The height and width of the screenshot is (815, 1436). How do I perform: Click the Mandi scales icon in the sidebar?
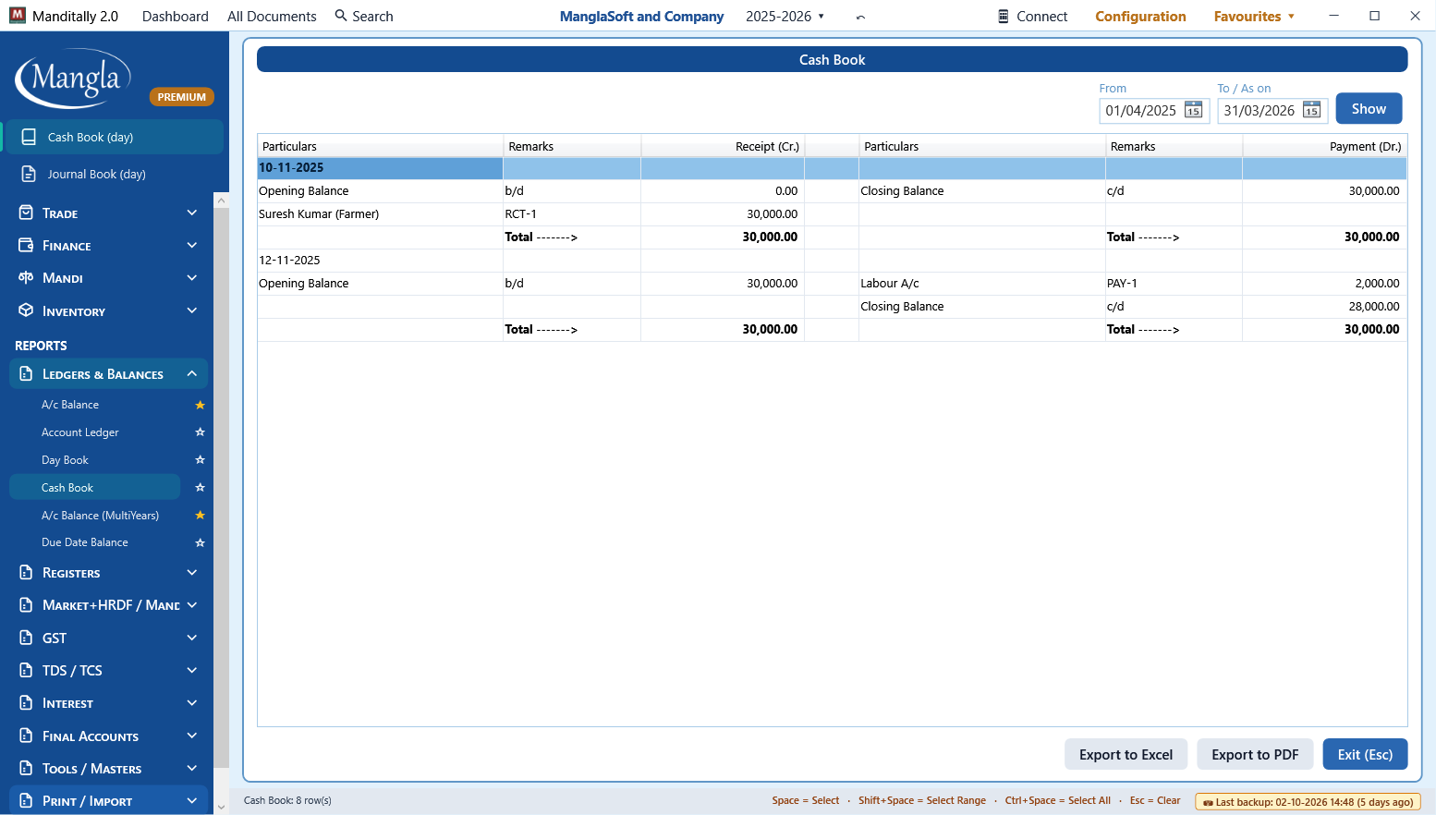(x=26, y=277)
